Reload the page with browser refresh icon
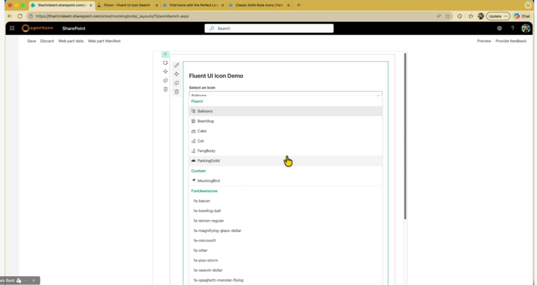 (x=20, y=16)
